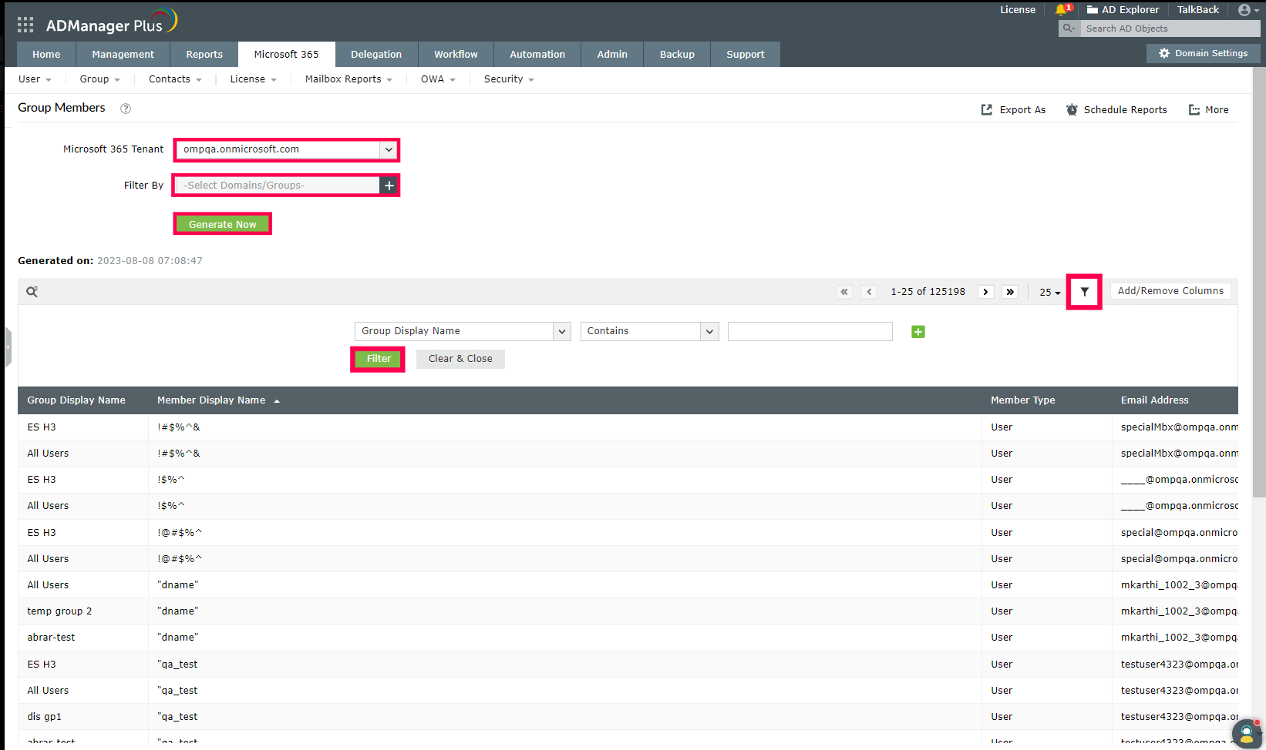This screenshot has height=750, width=1266.
Task: Click the AD Explorer folder icon
Action: pyautogui.click(x=1093, y=10)
